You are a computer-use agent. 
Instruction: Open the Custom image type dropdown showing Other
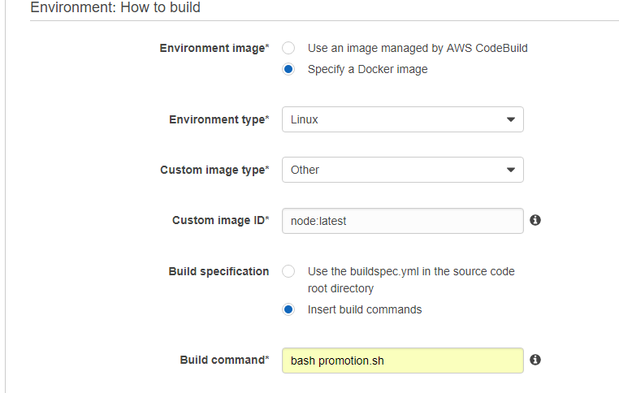(x=403, y=170)
